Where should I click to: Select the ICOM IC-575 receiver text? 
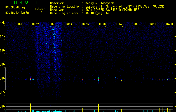112,10
